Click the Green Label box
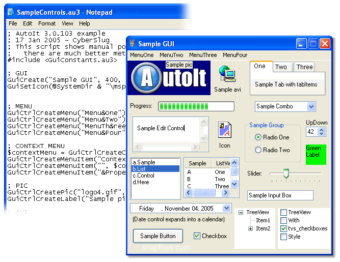Viewport: 340px width, 262px height. [x=316, y=155]
